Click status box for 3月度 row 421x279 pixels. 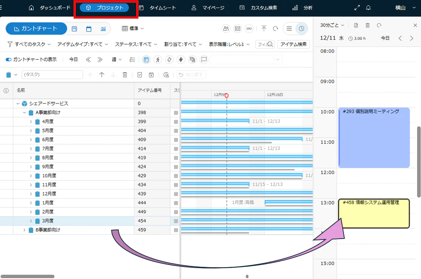[176, 221]
